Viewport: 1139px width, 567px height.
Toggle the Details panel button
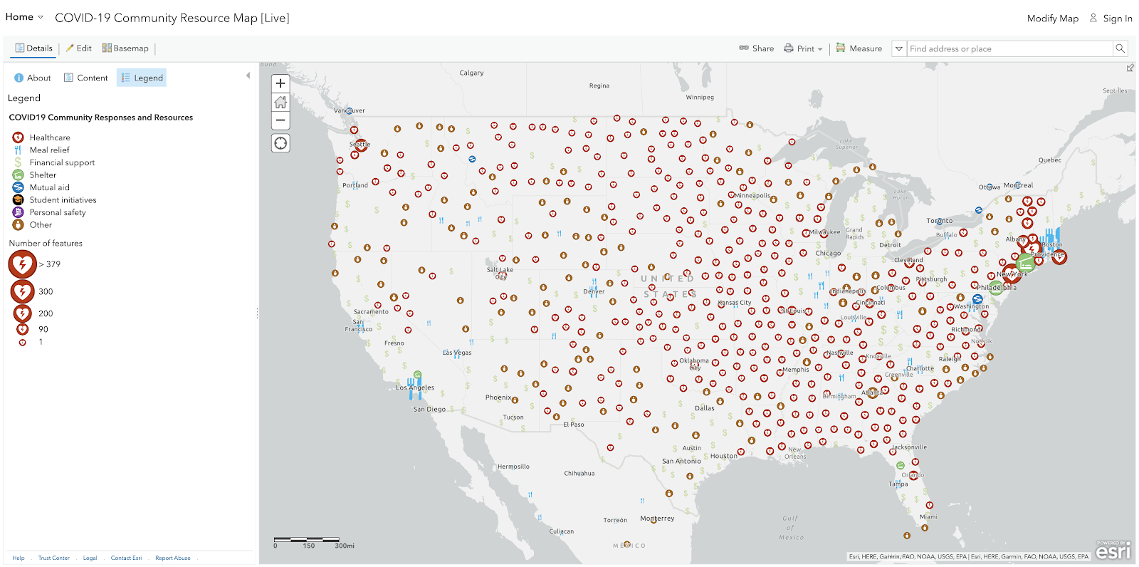click(x=33, y=48)
